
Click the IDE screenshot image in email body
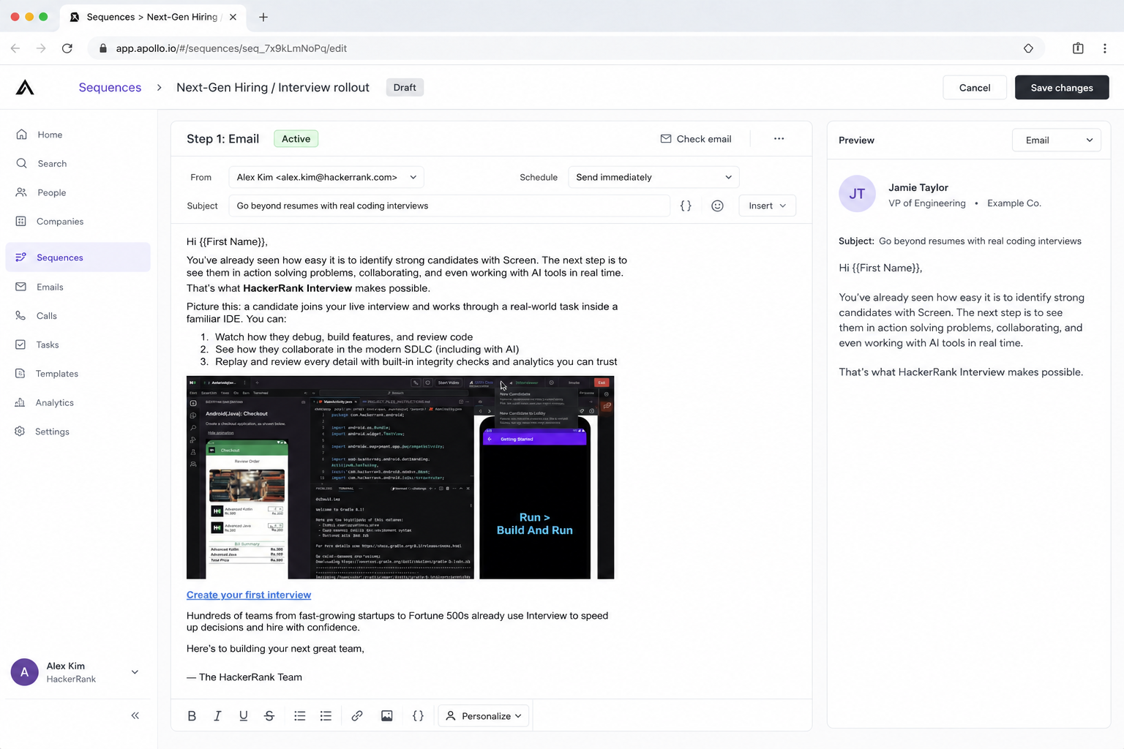click(400, 478)
